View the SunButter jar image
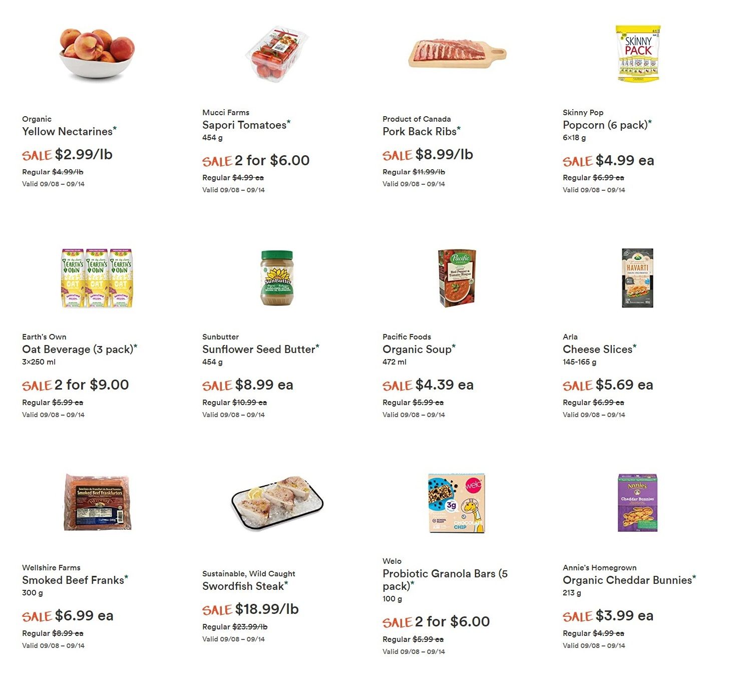The height and width of the screenshot is (676, 734). coord(276,278)
